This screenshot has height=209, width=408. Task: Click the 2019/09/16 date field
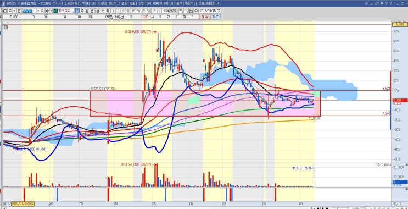pyautogui.click(x=208, y=11)
